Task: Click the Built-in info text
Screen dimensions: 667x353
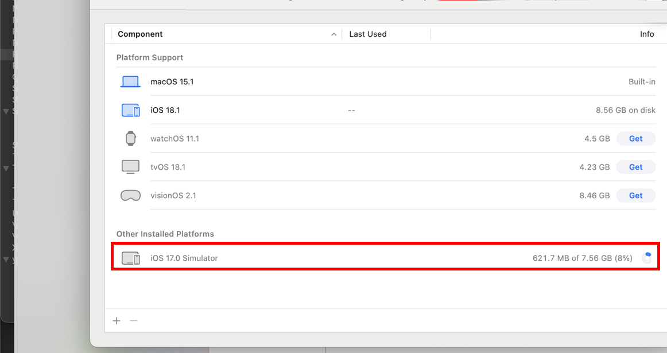Action: pyautogui.click(x=642, y=81)
